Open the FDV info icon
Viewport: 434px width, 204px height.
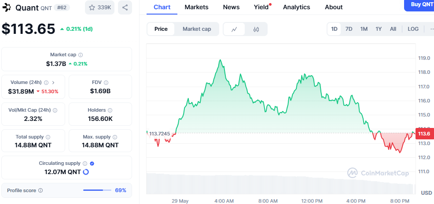[x=106, y=82]
